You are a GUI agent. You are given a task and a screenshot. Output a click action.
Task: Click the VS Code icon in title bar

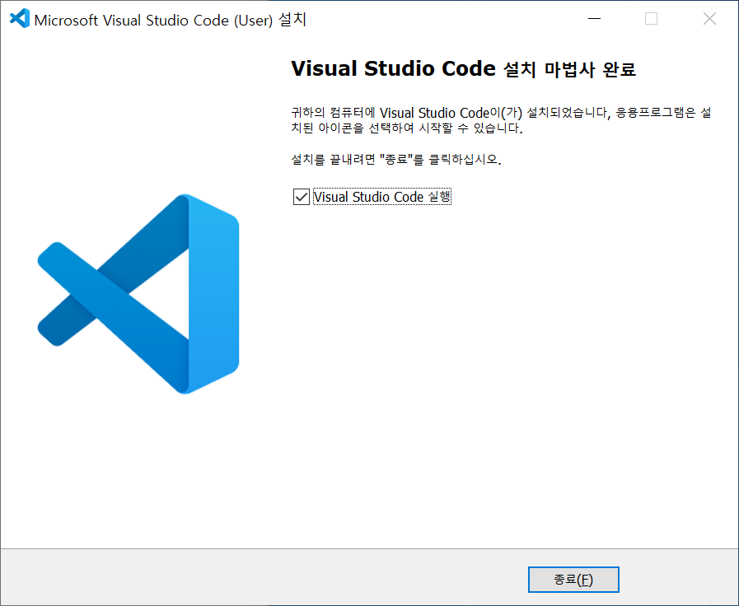(20, 19)
